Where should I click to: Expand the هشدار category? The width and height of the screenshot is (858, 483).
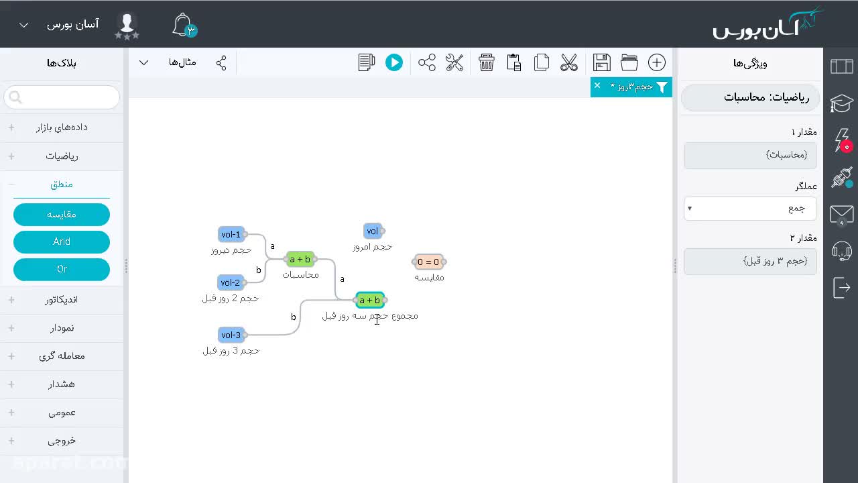pyautogui.click(x=62, y=384)
